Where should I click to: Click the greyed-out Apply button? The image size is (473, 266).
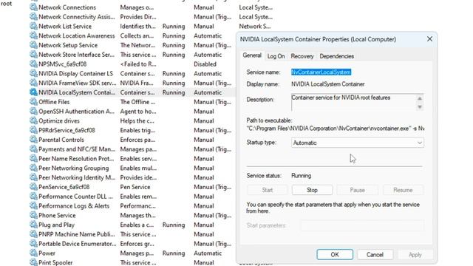[x=415, y=254]
